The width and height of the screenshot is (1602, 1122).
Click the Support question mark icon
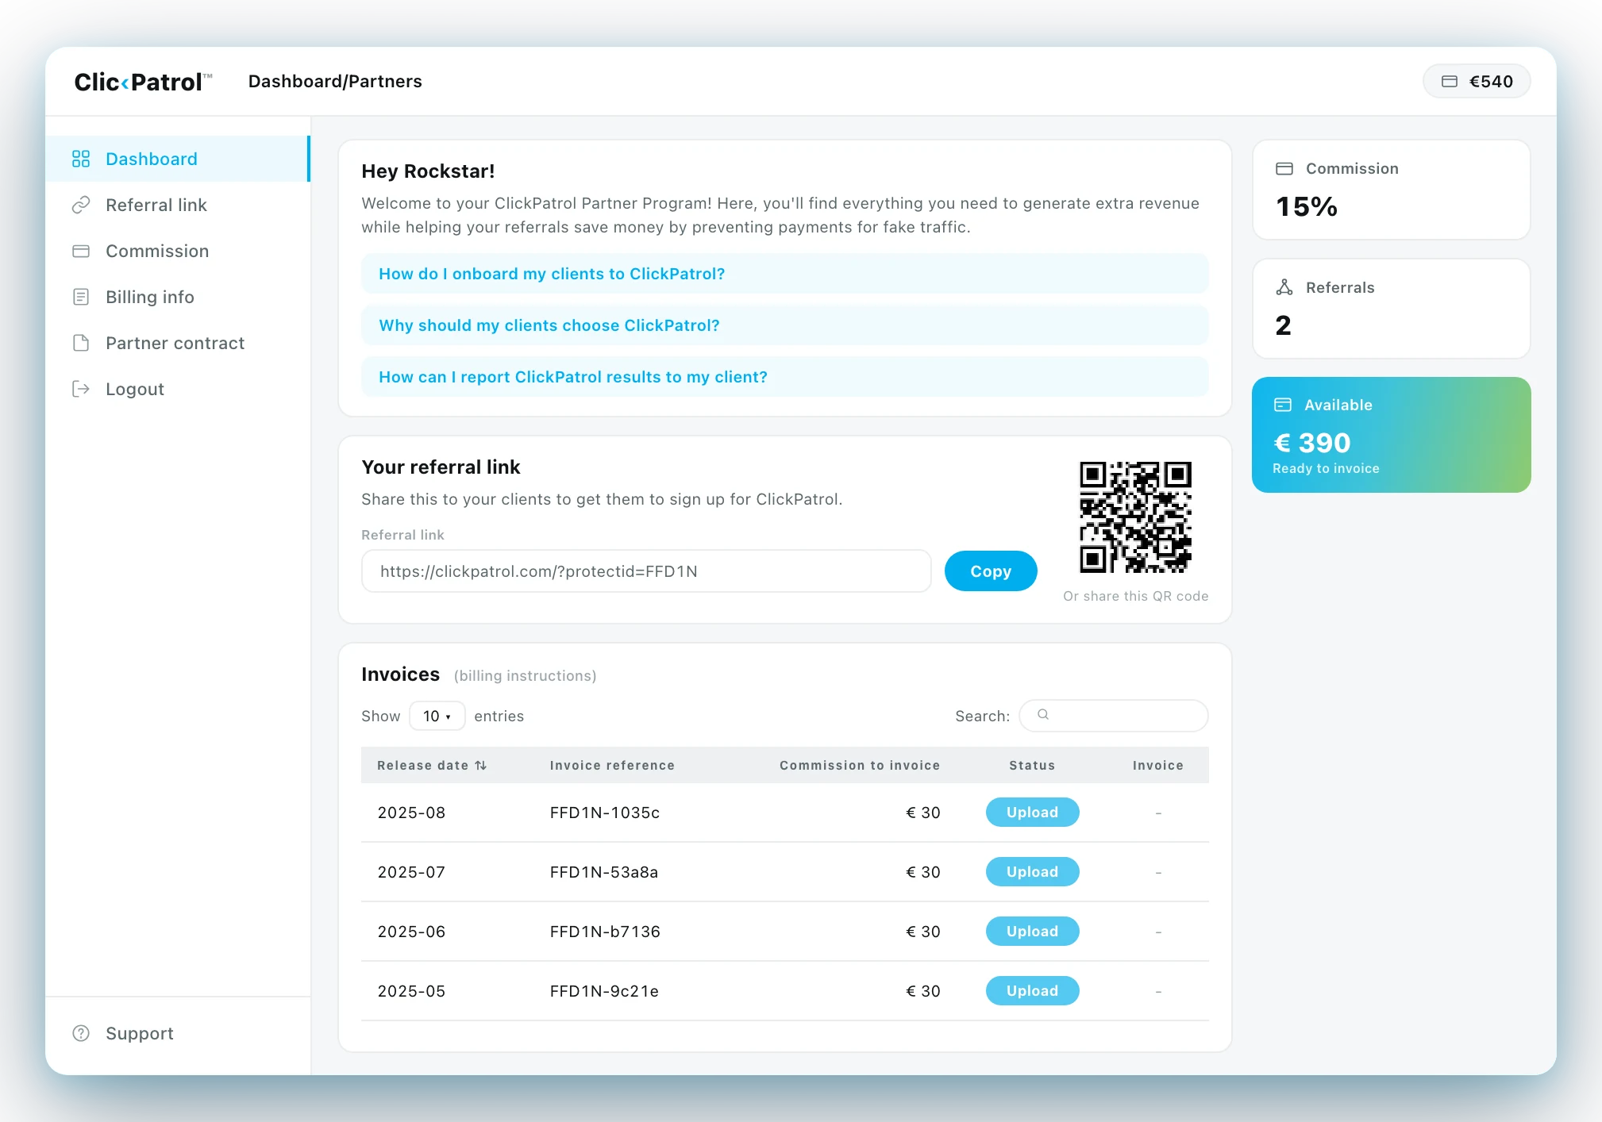pyautogui.click(x=81, y=1033)
